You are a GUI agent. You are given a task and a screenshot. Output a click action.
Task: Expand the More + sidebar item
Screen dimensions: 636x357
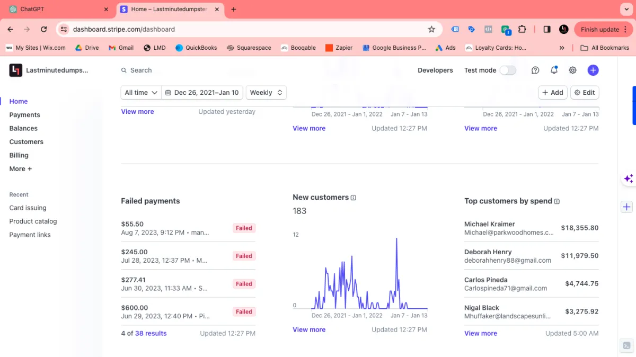tap(21, 169)
